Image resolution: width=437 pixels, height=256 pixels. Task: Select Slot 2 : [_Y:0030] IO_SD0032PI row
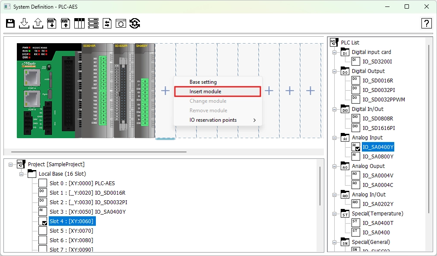pos(89,202)
